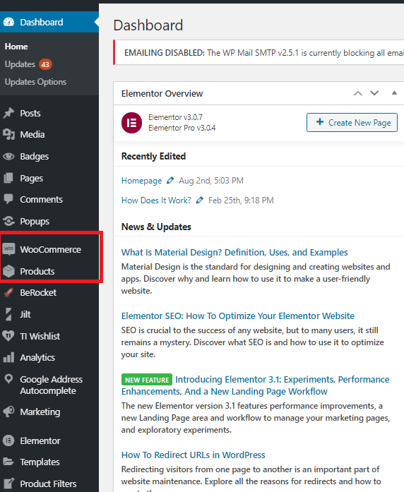
Task: Click the Products box icon
Action: (x=8, y=271)
